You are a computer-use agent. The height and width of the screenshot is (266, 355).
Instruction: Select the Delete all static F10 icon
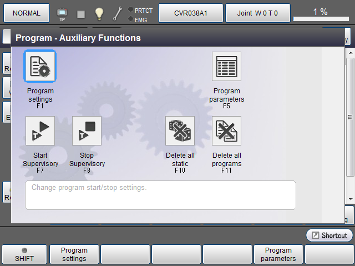pos(180,131)
